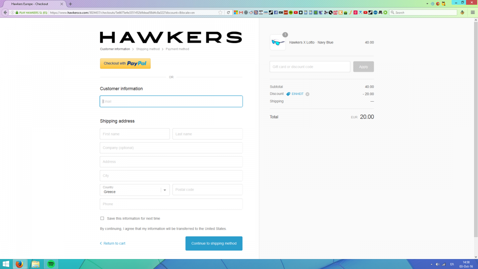Click Checkout with PayPal button
Screen dimensions: 478x269
pyautogui.click(x=125, y=63)
